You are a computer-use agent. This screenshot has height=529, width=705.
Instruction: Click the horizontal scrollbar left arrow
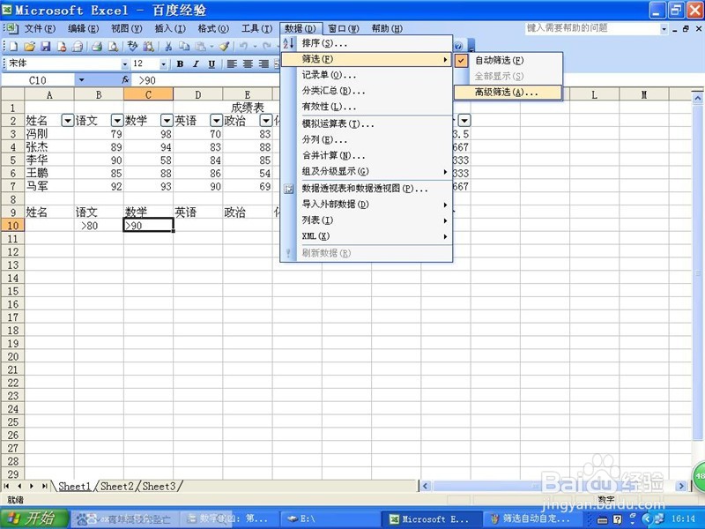pos(426,486)
